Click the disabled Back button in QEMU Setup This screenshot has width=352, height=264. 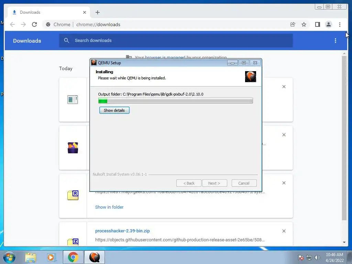point(189,183)
